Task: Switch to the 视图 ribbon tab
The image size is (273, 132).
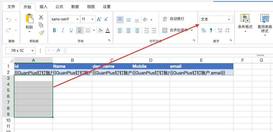Action: point(91,7)
